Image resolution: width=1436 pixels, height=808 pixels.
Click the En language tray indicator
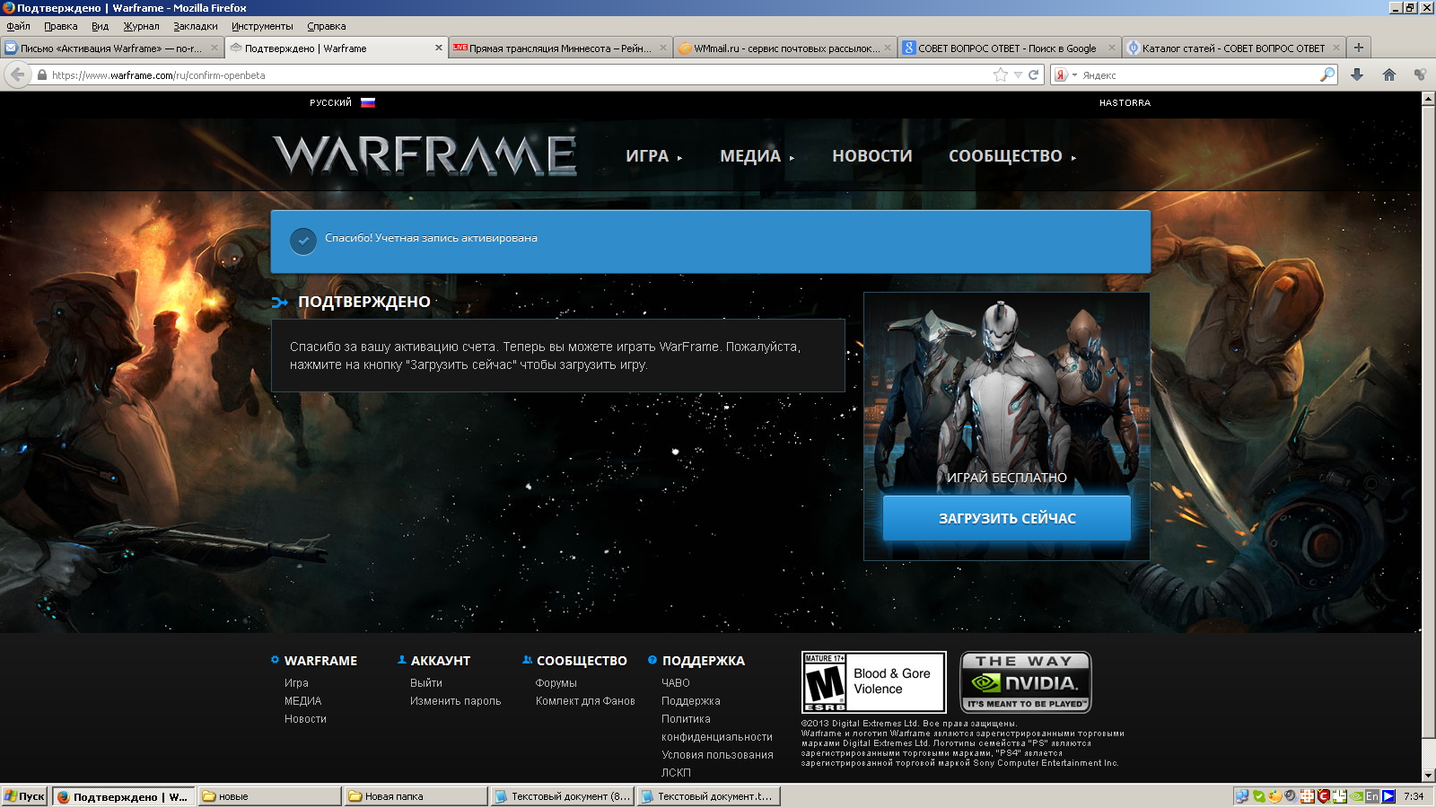pos(1372,796)
